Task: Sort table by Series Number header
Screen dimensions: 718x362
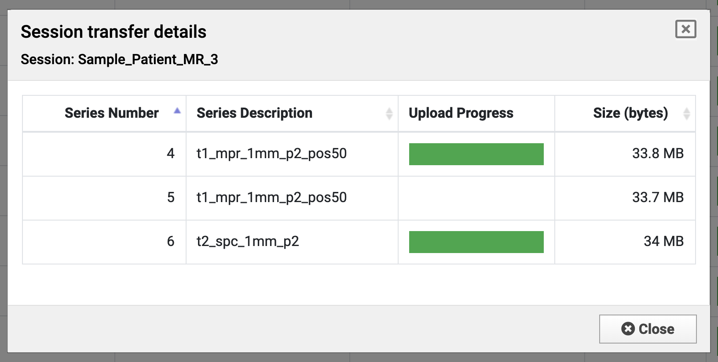Action: [112, 113]
